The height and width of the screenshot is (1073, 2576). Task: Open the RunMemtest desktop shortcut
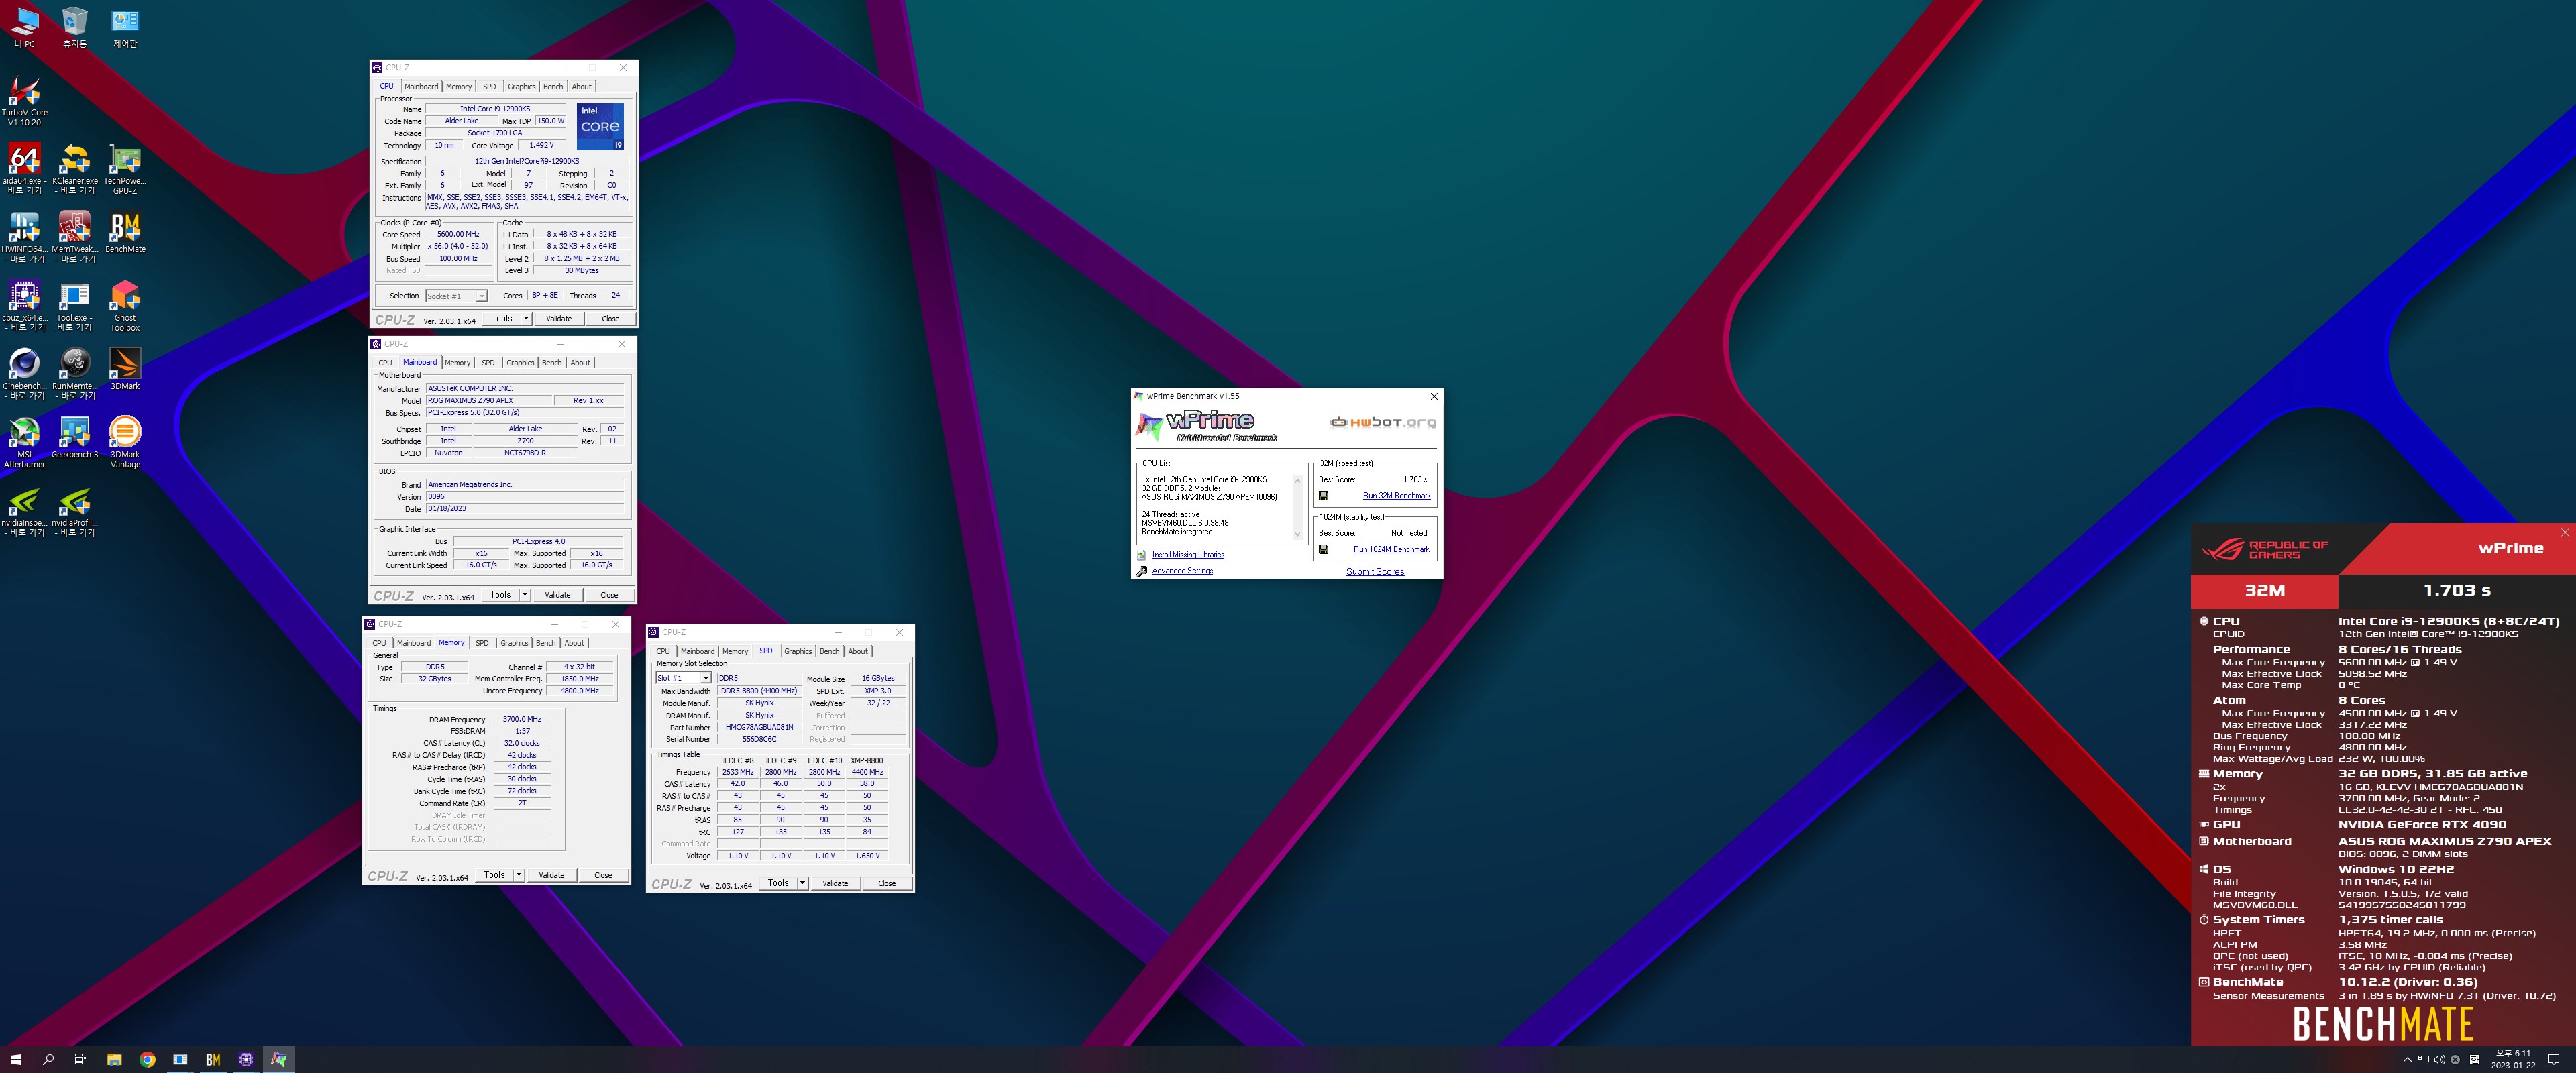click(x=75, y=373)
